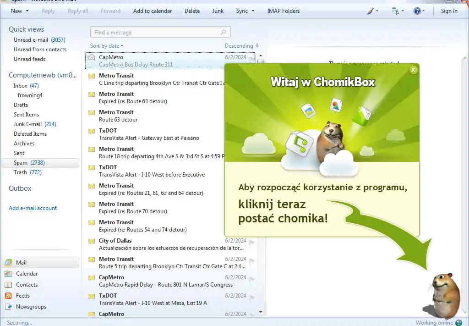Open Unread e-mail quick view
Screen dimensions: 469x326
point(39,40)
